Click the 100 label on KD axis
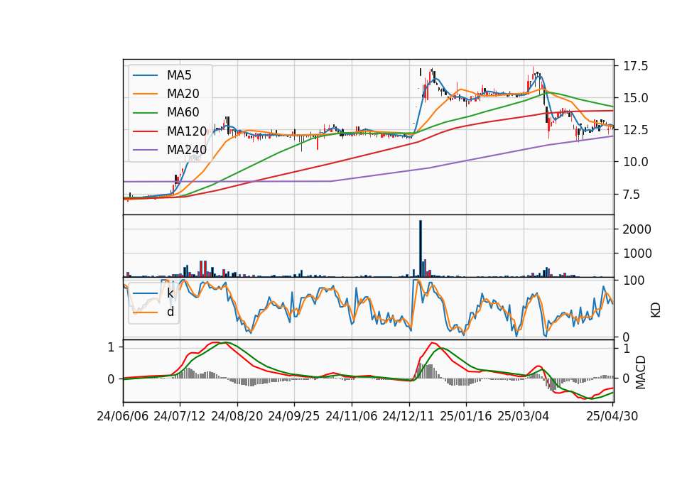 pyautogui.click(x=634, y=281)
